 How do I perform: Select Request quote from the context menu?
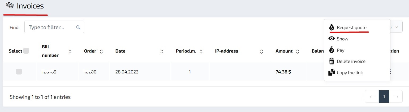[x=351, y=27]
